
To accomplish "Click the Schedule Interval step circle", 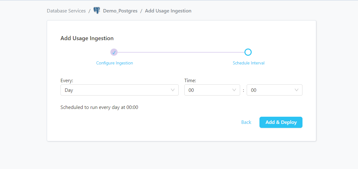I will [248, 52].
